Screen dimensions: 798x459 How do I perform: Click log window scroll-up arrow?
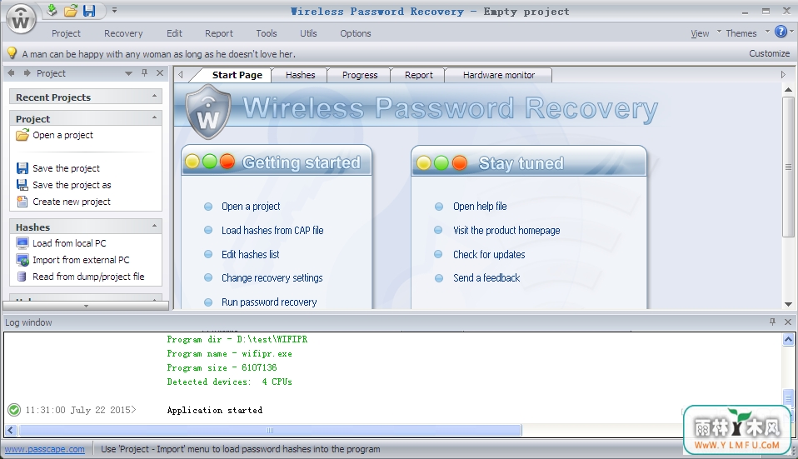click(788, 339)
